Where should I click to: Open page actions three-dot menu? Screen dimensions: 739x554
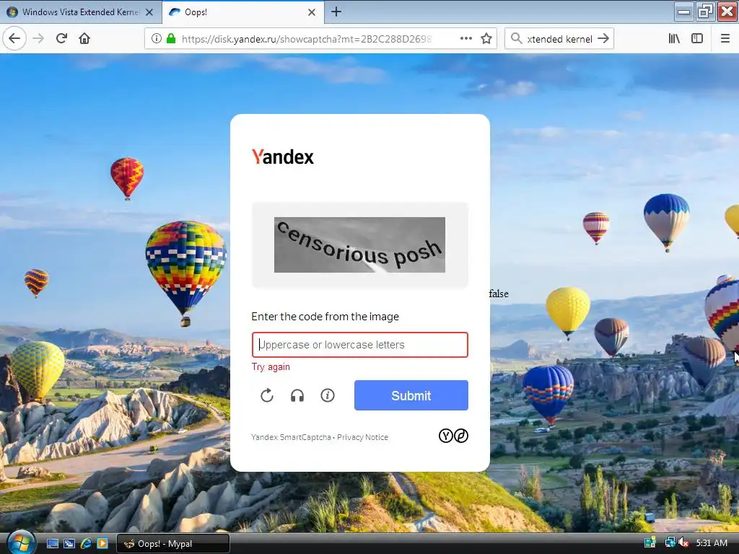[x=465, y=39]
